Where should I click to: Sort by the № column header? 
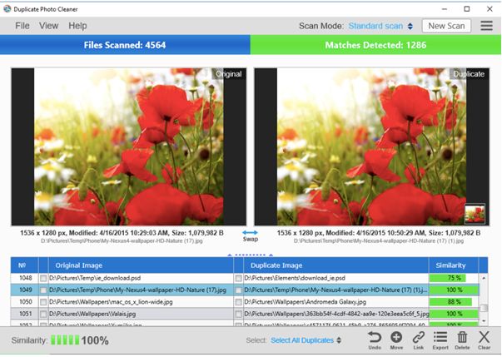point(24,265)
